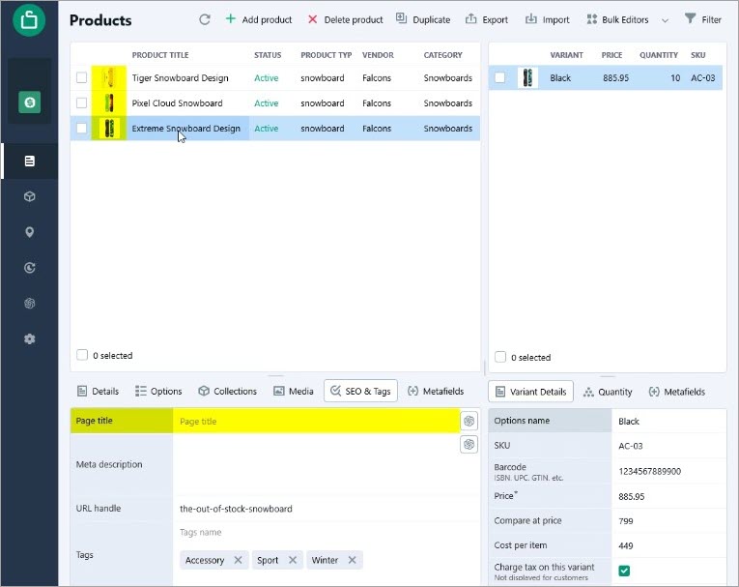Open the AI assistant sidebar icon
The image size is (739, 587).
[x=29, y=303]
